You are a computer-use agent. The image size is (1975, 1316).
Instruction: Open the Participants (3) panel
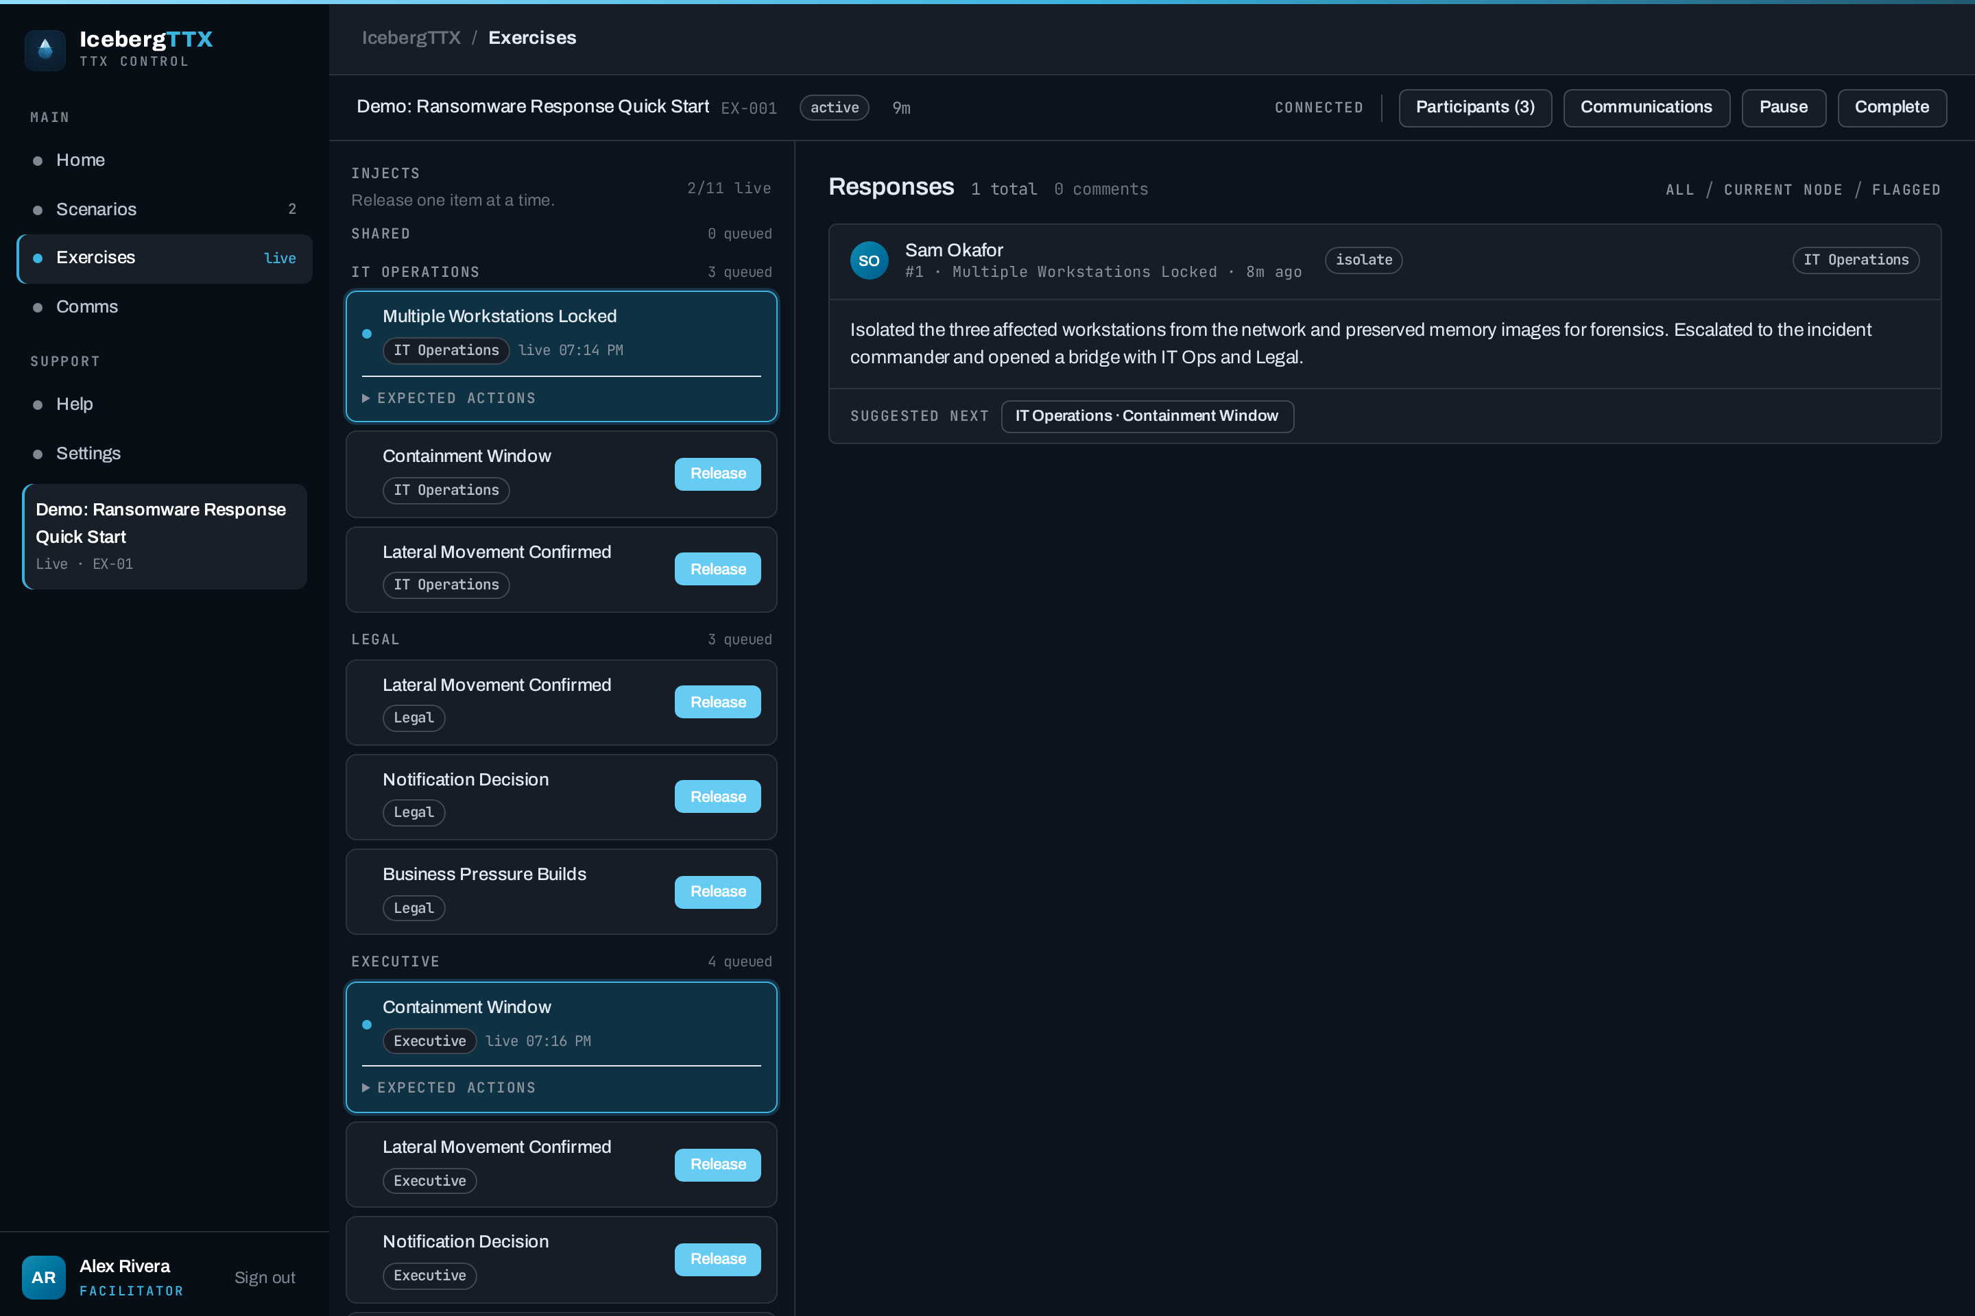pos(1475,108)
